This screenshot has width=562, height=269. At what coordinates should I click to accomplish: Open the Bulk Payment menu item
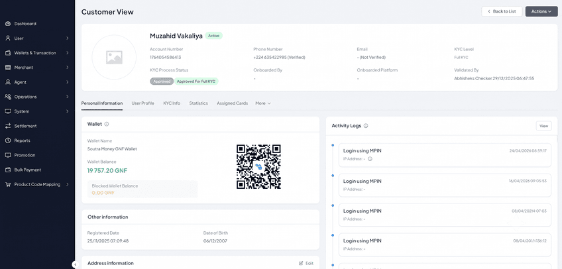(x=37, y=170)
